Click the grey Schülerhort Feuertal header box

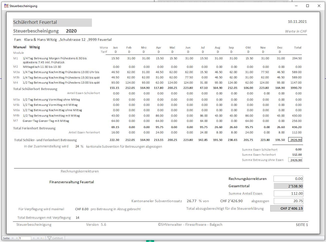click(52, 22)
